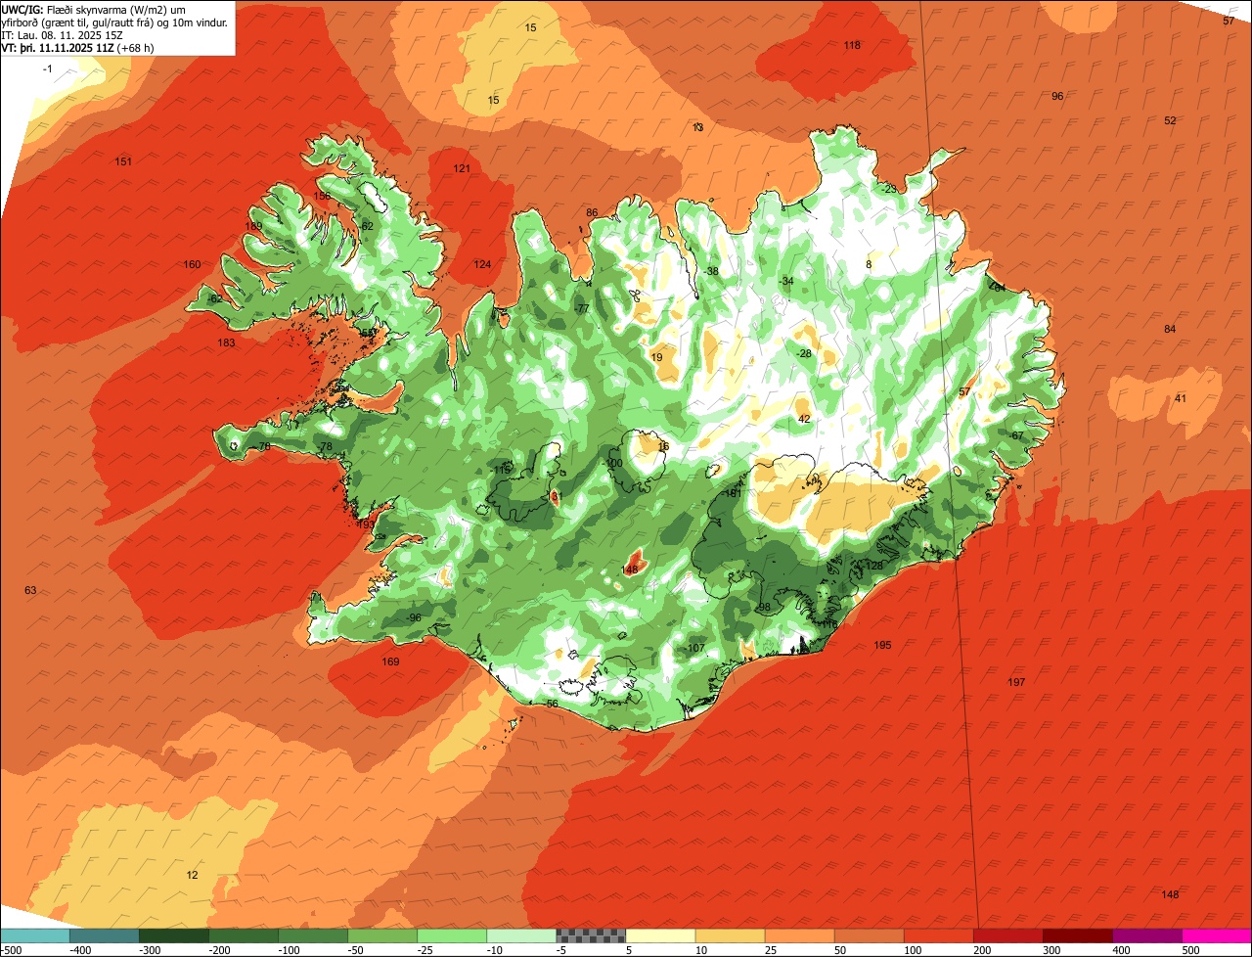Click the '-96' flux value on the map
1252x957 pixels.
[414, 618]
